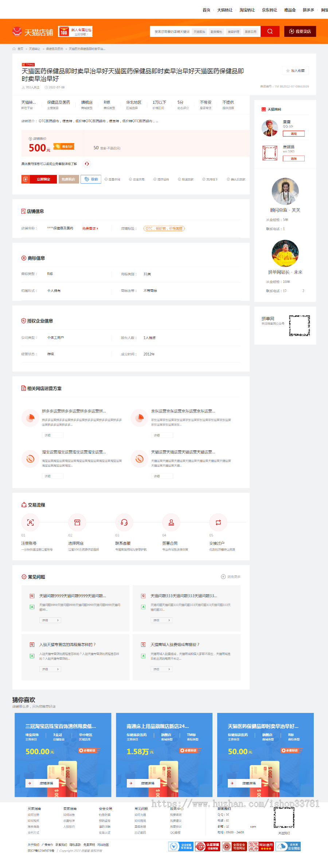The height and width of the screenshot is (856, 328).
Task: Click the 认证联盟 行业网站 badge
Action: pos(207,847)
